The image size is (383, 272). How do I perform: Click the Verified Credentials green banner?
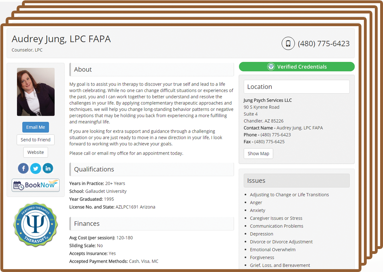click(x=297, y=66)
